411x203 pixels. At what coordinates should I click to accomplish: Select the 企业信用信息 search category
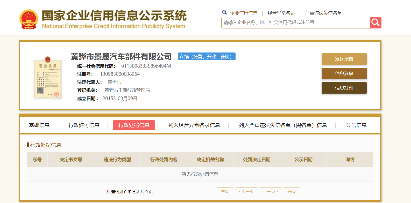[x=244, y=13]
